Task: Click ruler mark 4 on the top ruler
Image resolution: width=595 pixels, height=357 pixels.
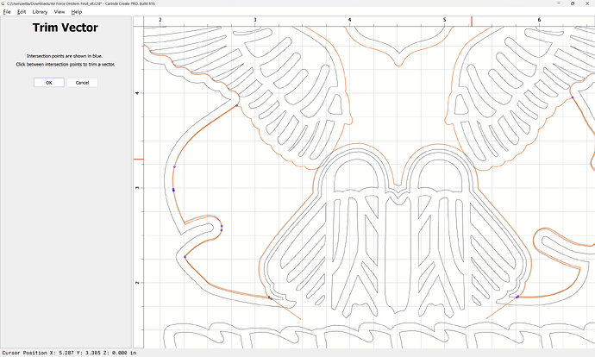Action: tap(350, 20)
